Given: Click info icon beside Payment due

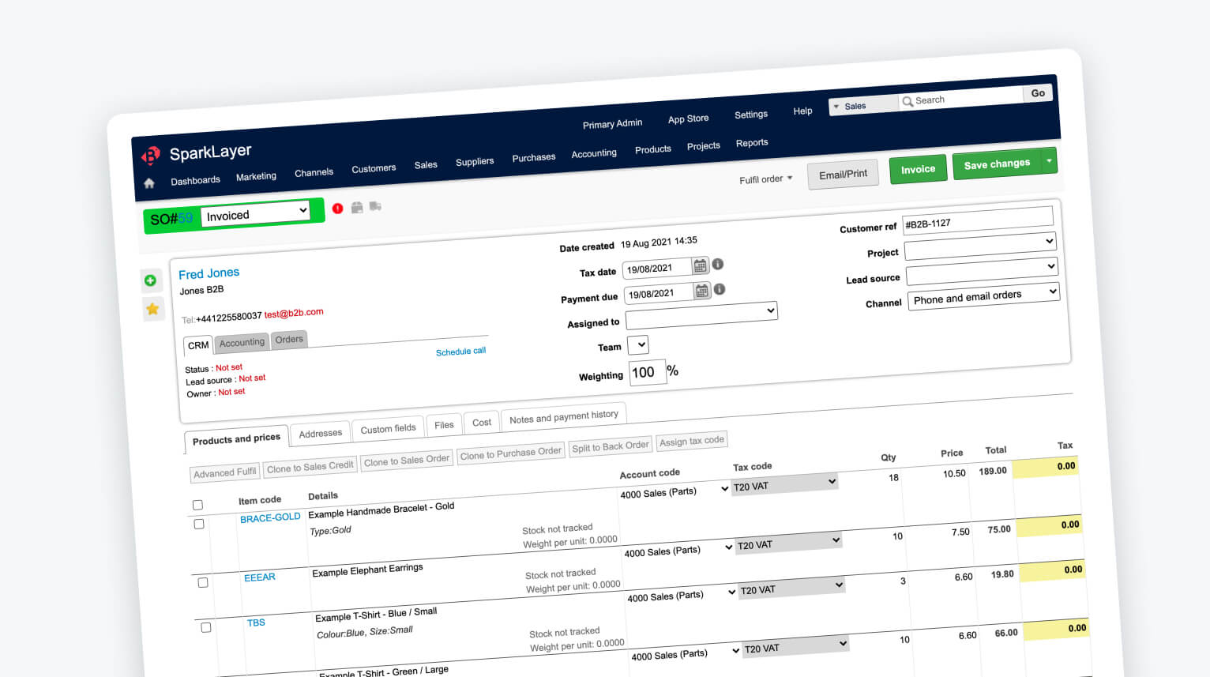Looking at the screenshot, I should point(720,289).
